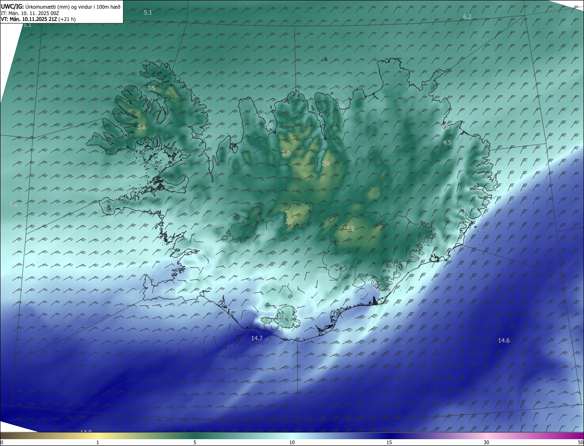
Task: Click the 3.5 value label on the Westfjords
Action: click(x=151, y=88)
